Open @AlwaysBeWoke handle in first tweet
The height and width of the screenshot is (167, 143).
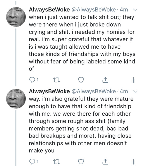point(94,10)
